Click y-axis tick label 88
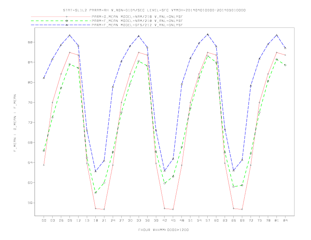311x240 pixels. coord(30,42)
